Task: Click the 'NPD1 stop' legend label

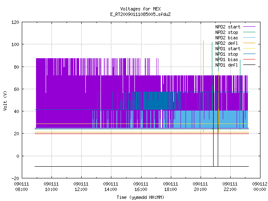Action: (227, 54)
